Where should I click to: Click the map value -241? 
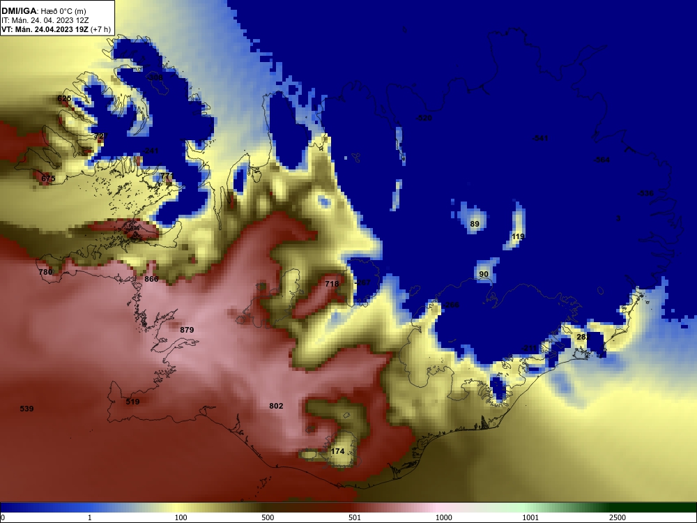coord(151,151)
